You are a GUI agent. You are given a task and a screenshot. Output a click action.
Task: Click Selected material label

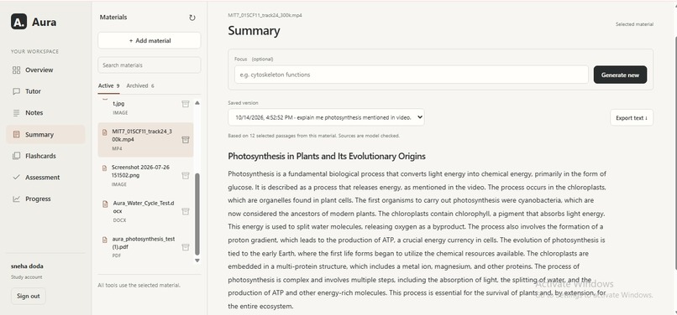(x=634, y=24)
